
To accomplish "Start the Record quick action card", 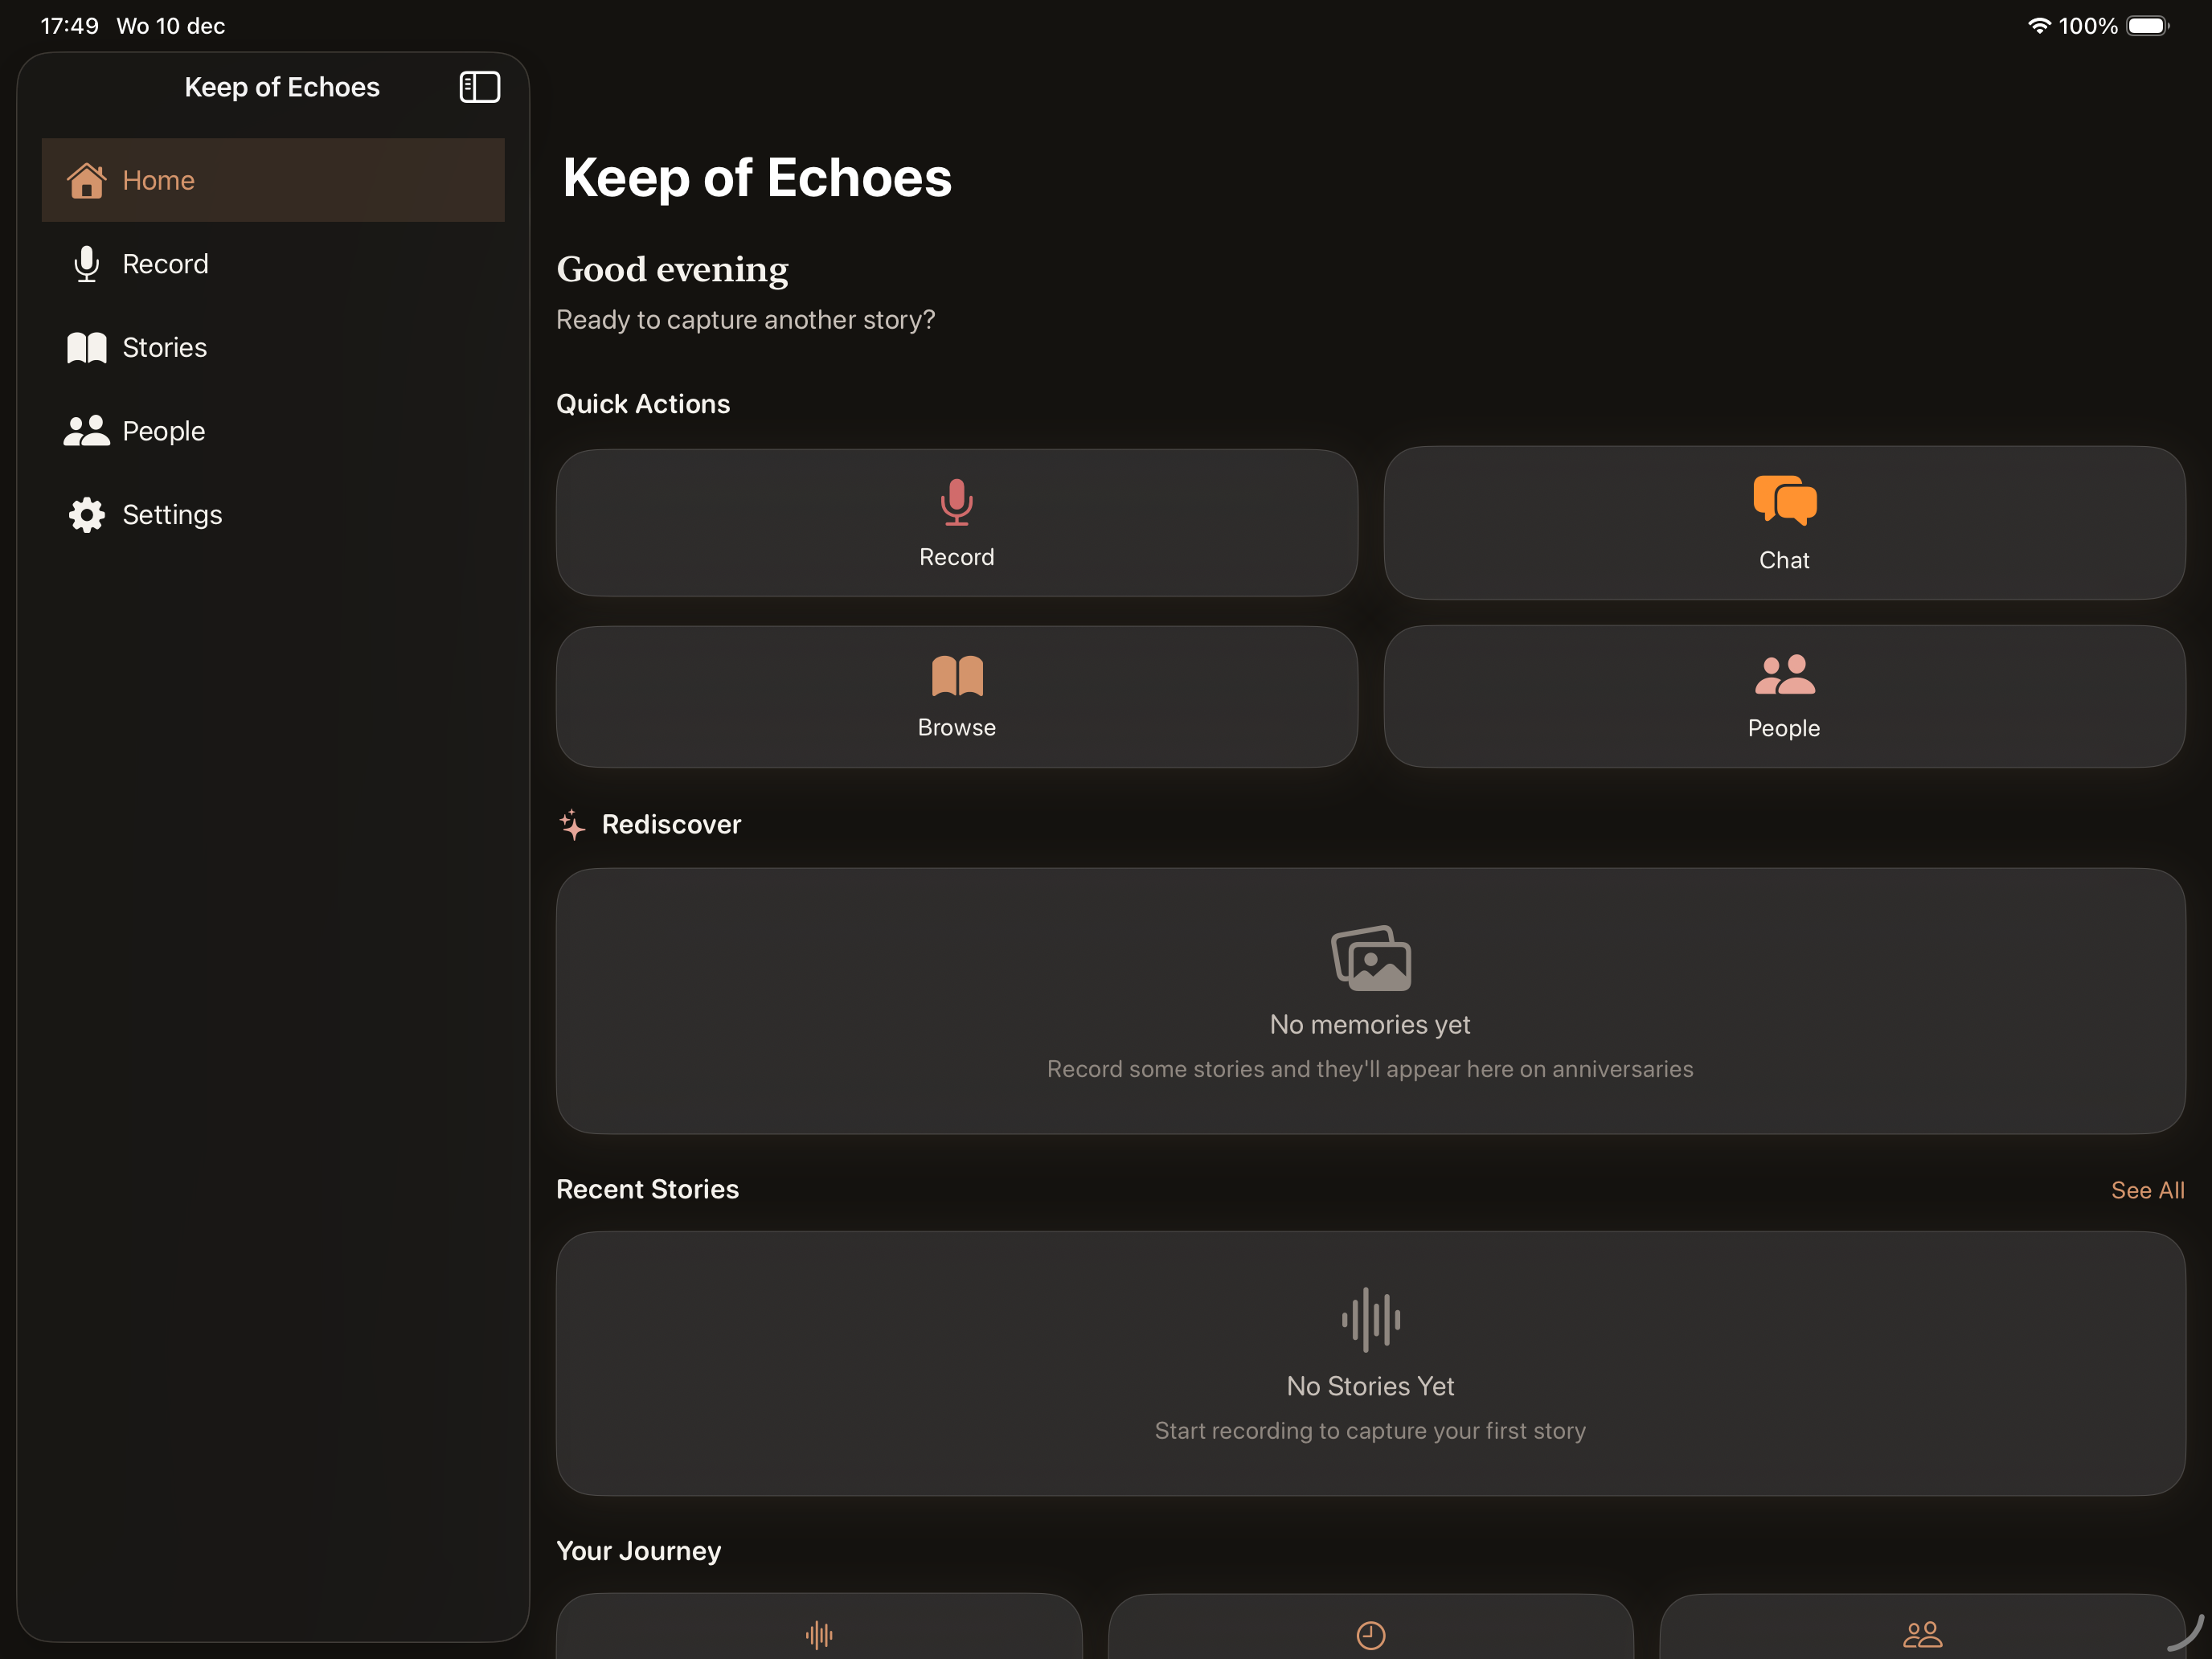I will [957, 523].
